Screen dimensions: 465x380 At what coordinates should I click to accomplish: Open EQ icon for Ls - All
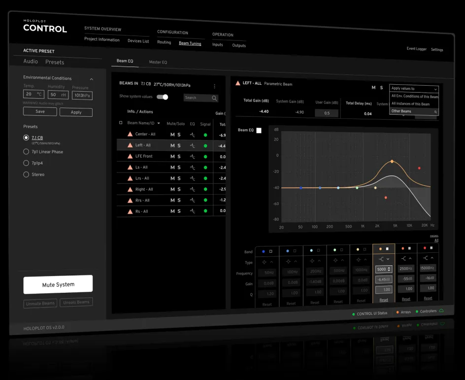193,168
